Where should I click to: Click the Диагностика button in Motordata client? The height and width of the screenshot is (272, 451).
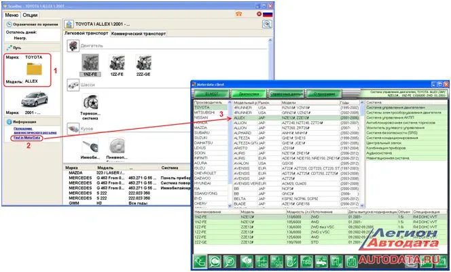[x=248, y=94]
